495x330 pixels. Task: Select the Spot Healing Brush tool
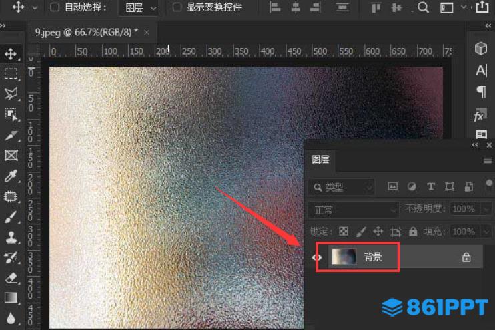[x=11, y=196]
